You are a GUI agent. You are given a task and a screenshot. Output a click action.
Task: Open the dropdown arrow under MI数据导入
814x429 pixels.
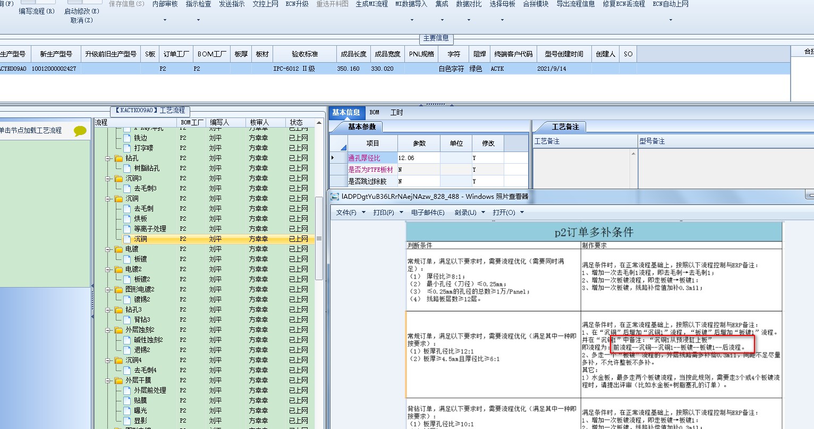411,20
